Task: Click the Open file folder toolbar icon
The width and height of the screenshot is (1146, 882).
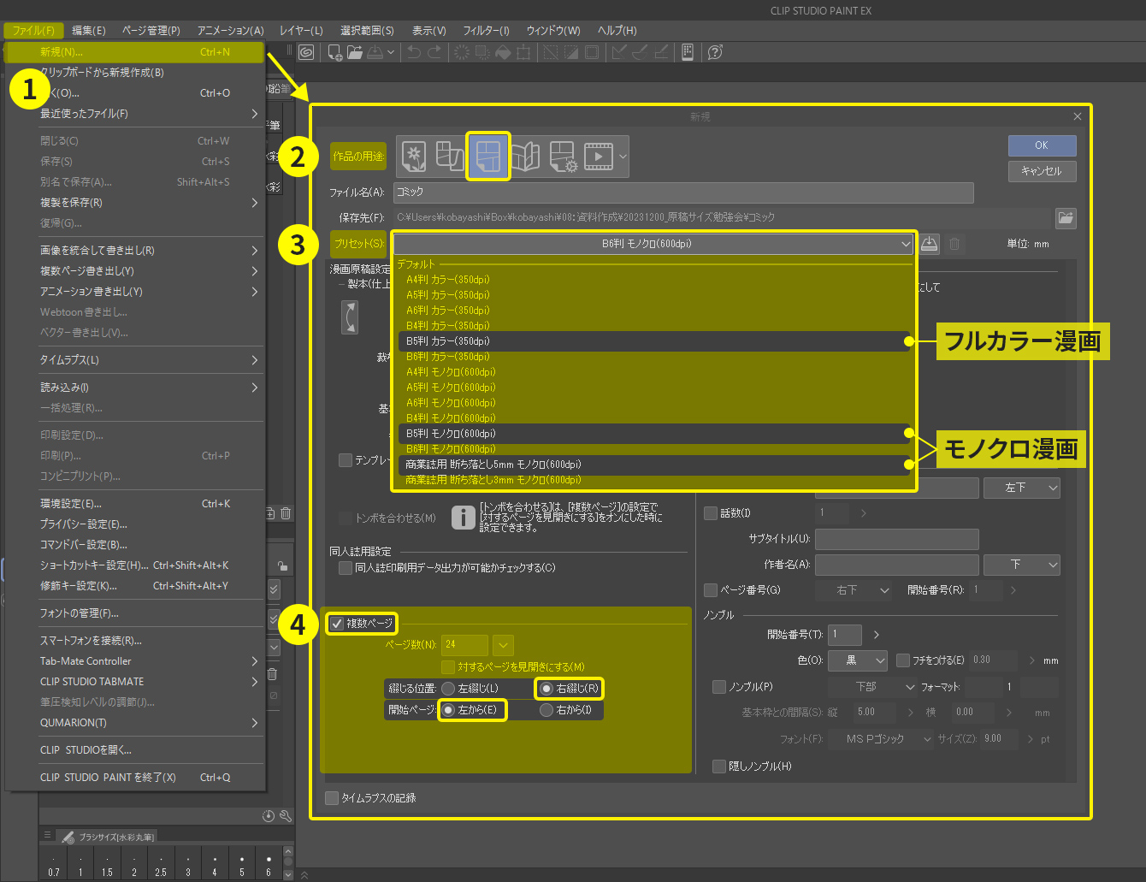Action: (354, 52)
